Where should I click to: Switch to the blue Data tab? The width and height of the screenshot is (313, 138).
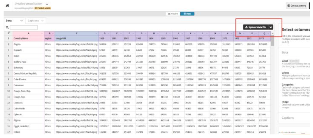(187, 14)
